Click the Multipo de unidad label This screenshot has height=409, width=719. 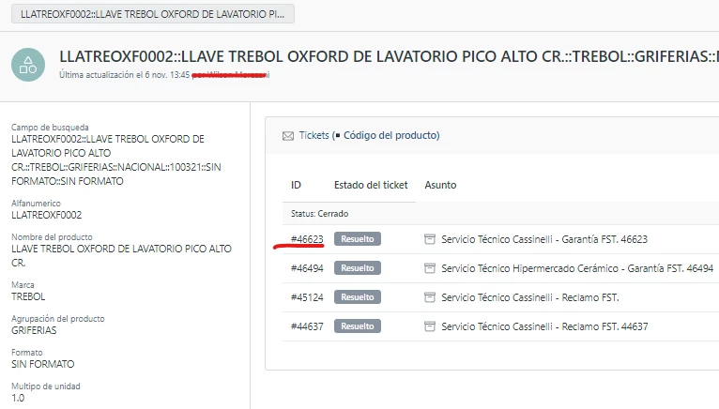click(46, 386)
